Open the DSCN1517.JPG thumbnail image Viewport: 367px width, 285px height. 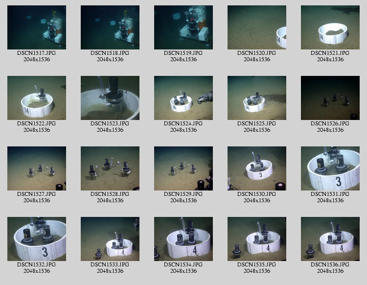[x=37, y=27]
